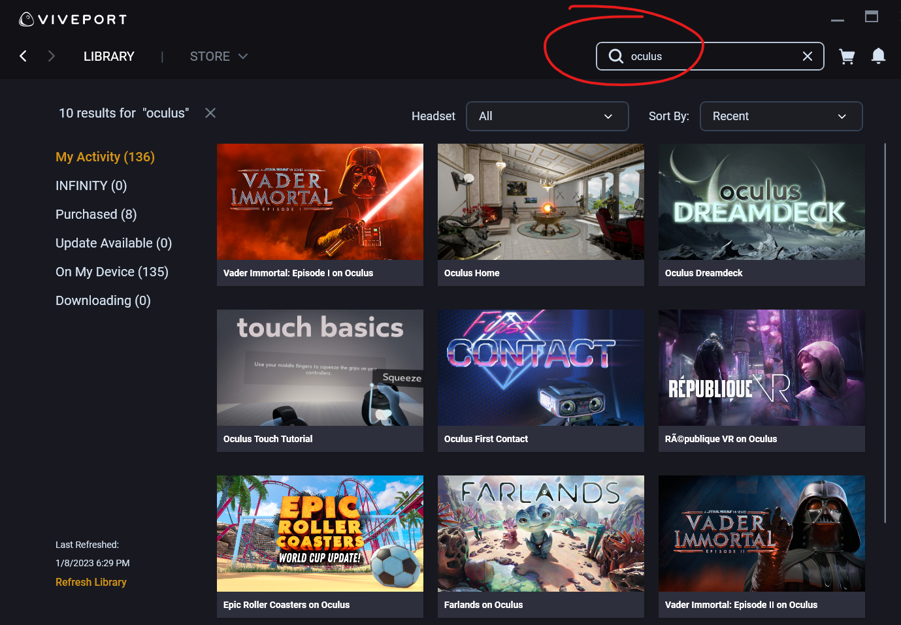The image size is (901, 625).
Task: Click the "Oculus First Contact" title
Action: (x=486, y=439)
